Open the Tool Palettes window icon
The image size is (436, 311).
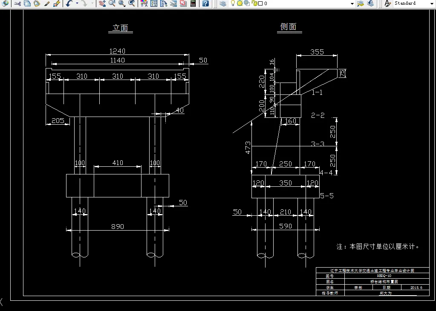(x=164, y=3)
